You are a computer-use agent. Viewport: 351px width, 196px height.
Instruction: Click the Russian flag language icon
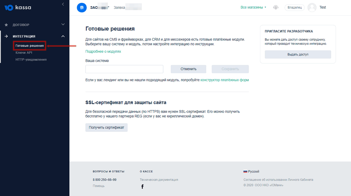(245, 171)
